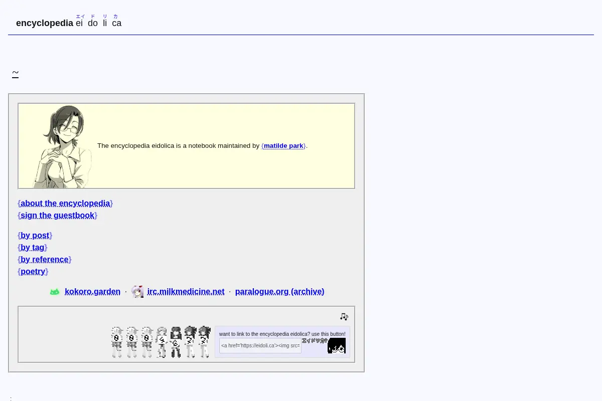Open the matilde park link

283,146
